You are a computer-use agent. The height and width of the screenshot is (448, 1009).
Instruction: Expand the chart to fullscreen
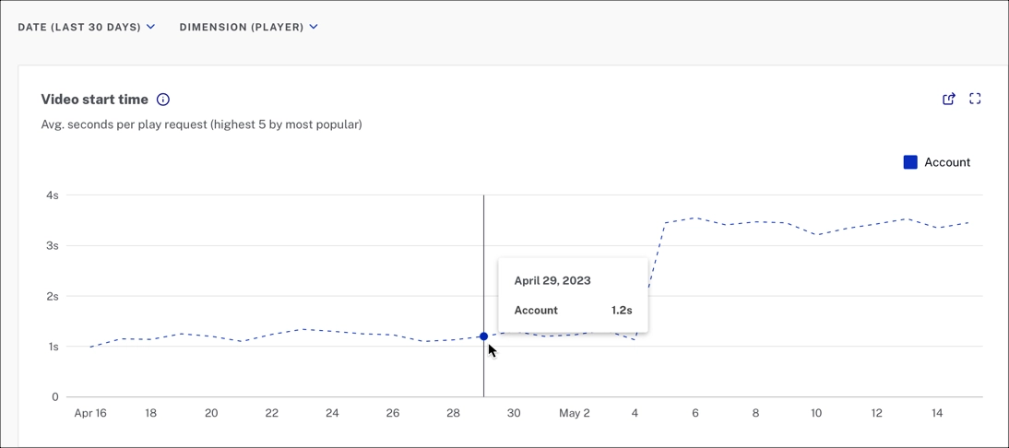pos(975,99)
